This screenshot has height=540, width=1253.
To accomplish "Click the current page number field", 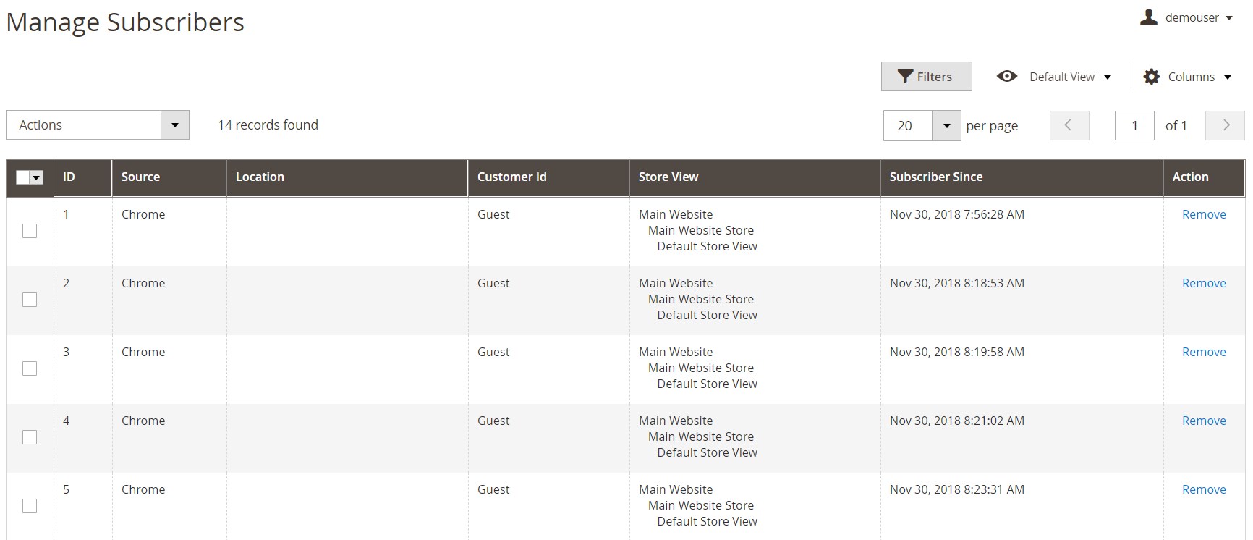I will 1134,125.
